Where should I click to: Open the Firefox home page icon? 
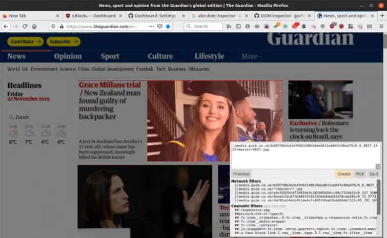[x=34, y=27]
